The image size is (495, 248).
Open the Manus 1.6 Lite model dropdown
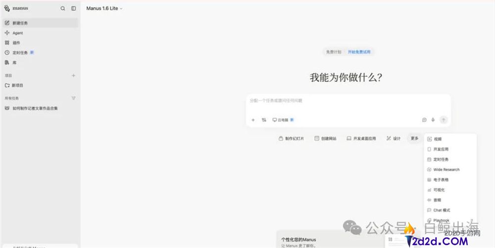pyautogui.click(x=104, y=8)
